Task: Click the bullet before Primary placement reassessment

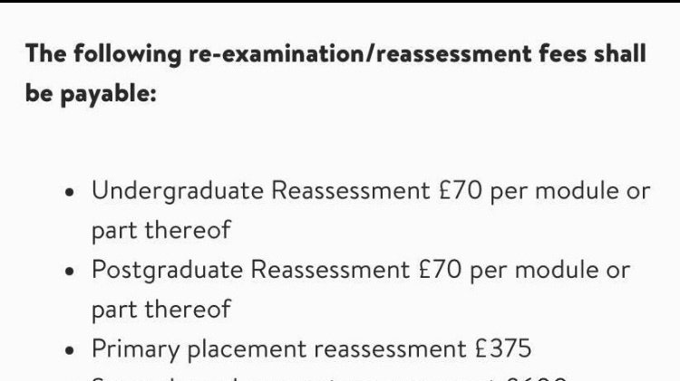Action: pyautogui.click(x=70, y=350)
